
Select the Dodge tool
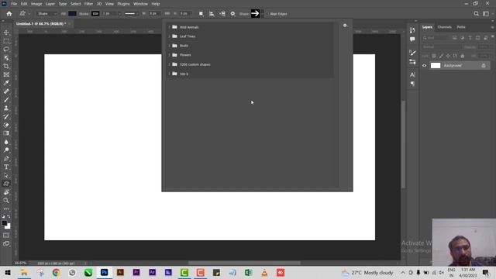point(6,150)
